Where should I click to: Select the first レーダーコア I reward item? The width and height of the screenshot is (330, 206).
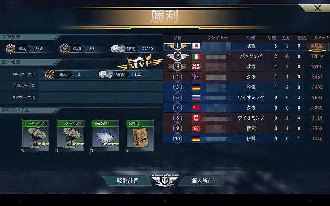click(35, 136)
